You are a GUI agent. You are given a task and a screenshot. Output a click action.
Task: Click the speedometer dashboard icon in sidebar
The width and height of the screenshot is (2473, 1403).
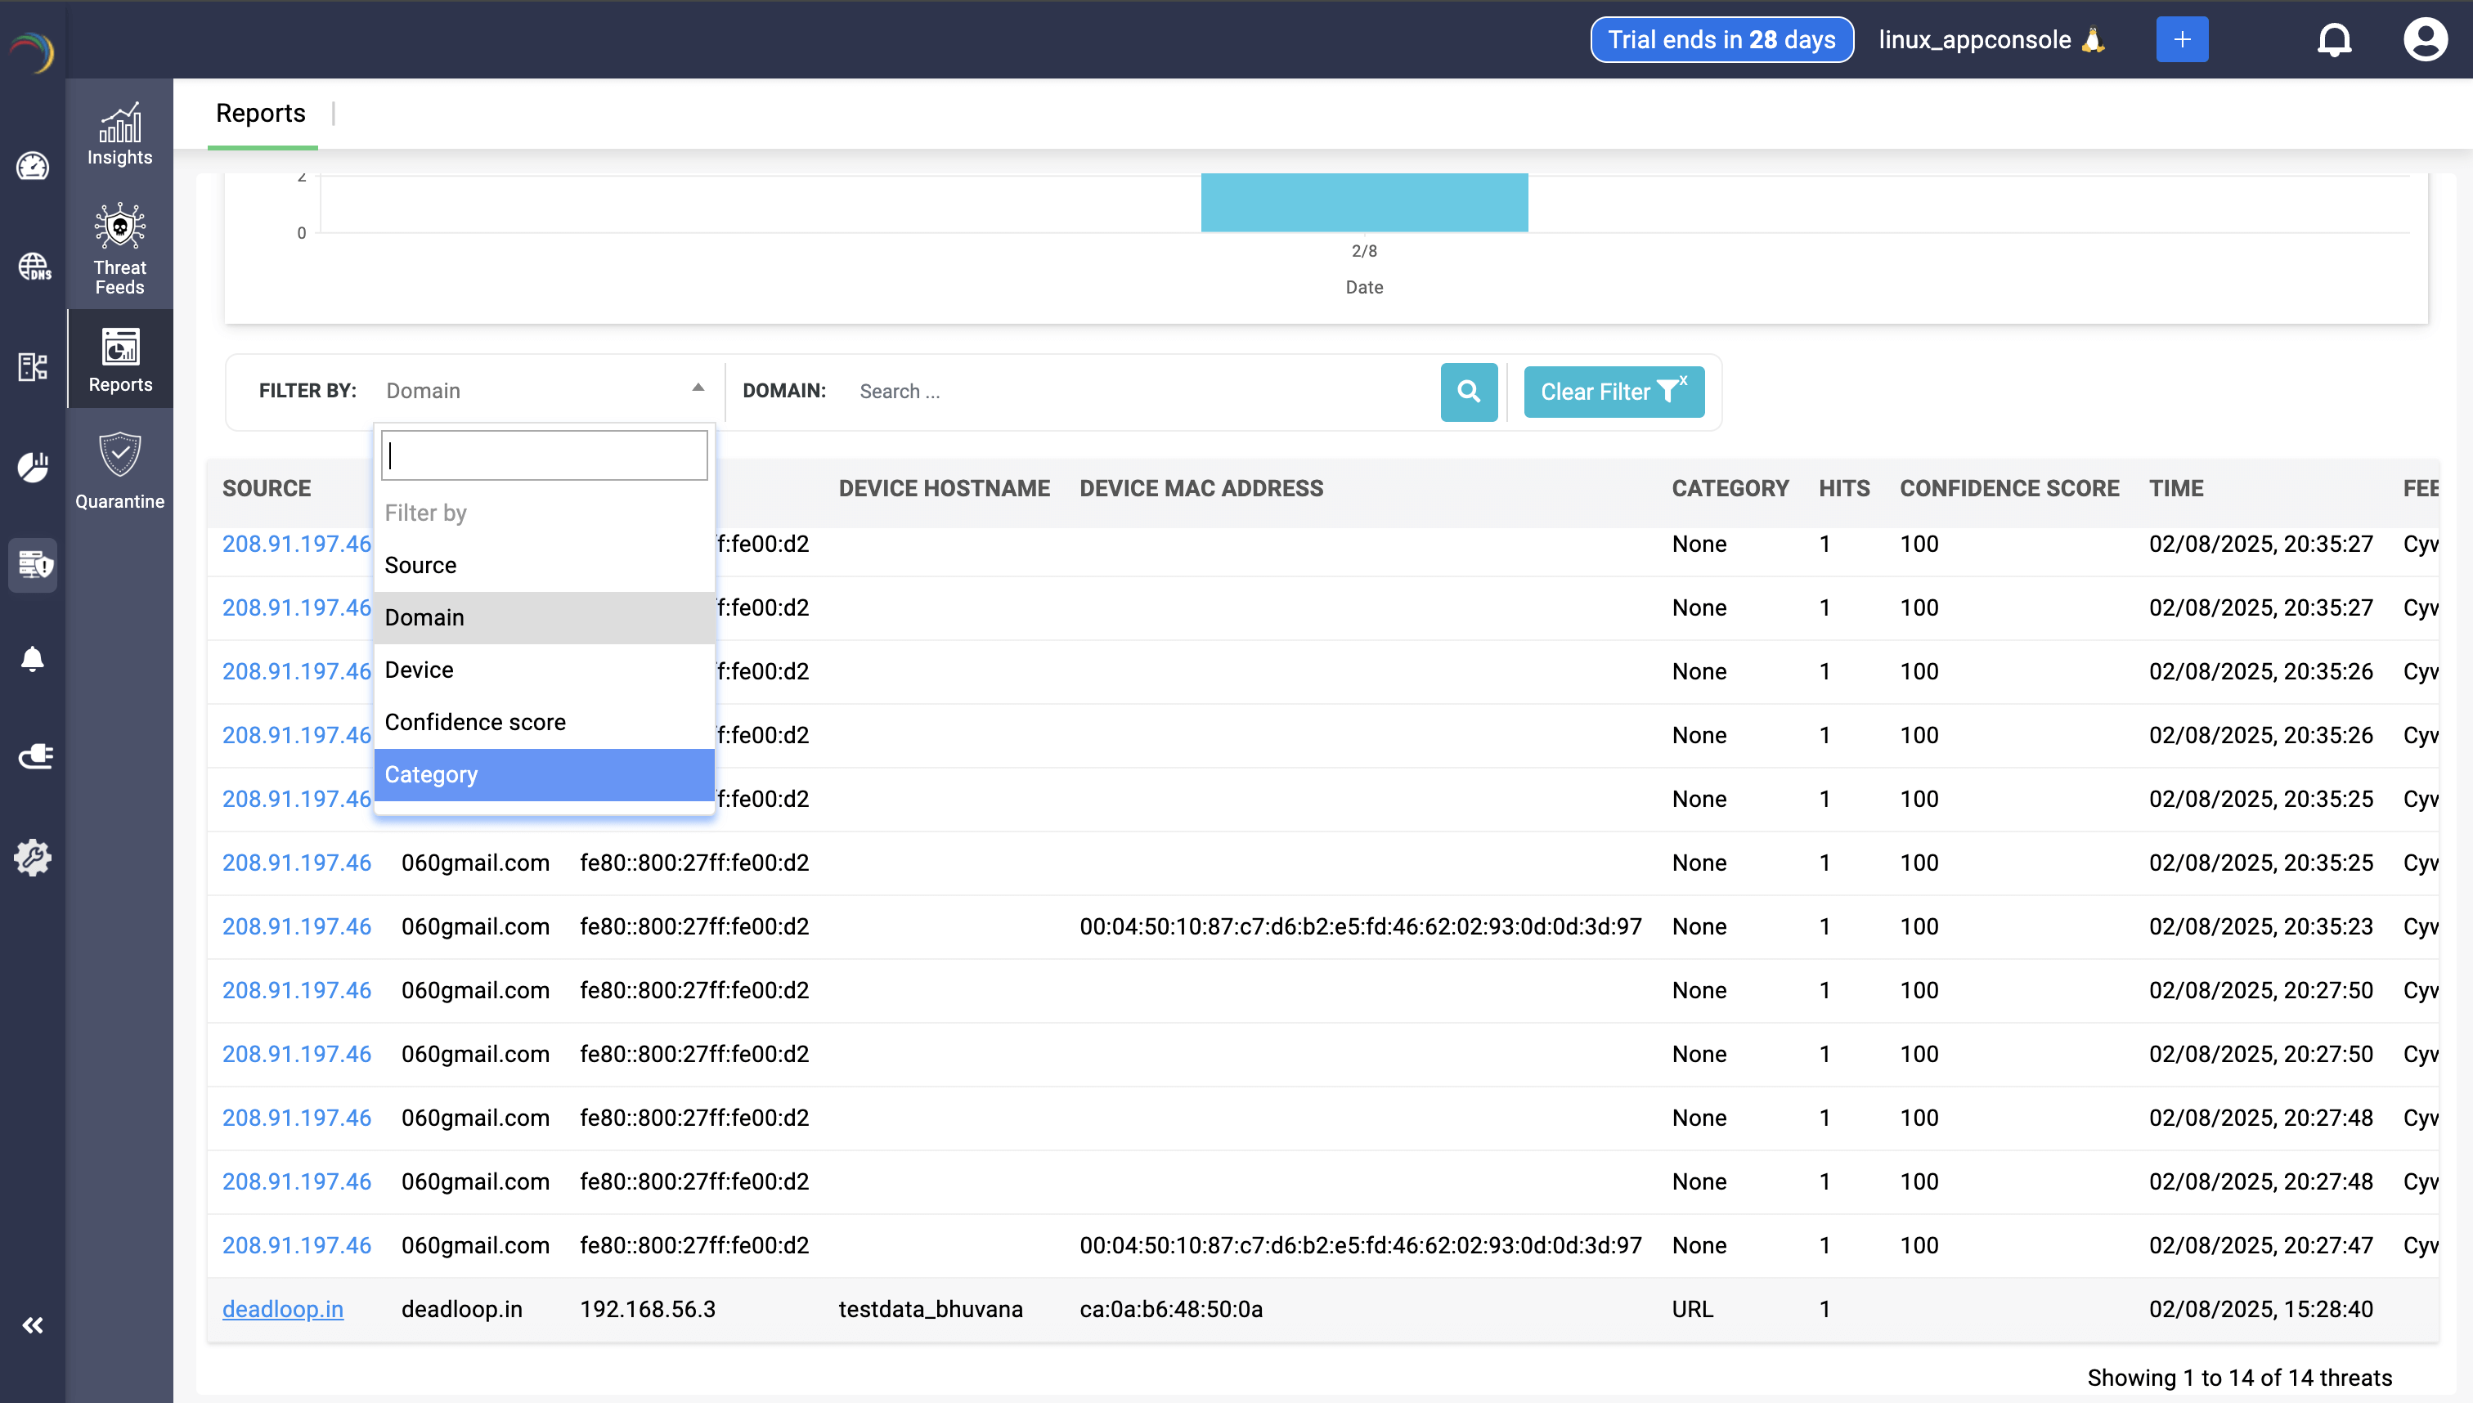click(x=34, y=166)
